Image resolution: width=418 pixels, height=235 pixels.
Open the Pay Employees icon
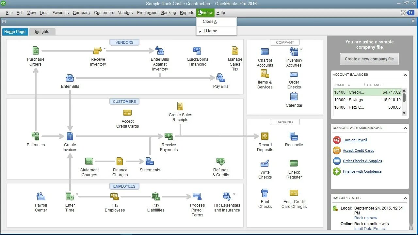point(115,196)
